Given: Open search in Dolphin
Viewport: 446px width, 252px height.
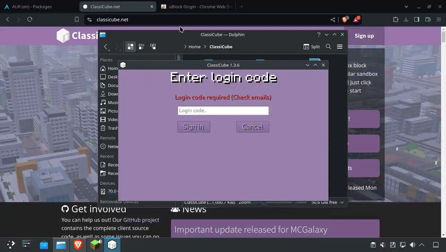Looking at the screenshot, I should pyautogui.click(x=328, y=47).
